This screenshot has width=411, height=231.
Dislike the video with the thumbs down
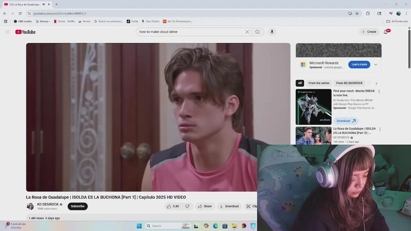187,206
